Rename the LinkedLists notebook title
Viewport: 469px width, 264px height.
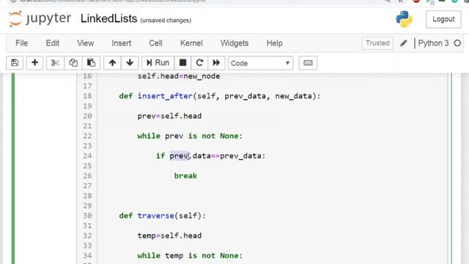109,18
